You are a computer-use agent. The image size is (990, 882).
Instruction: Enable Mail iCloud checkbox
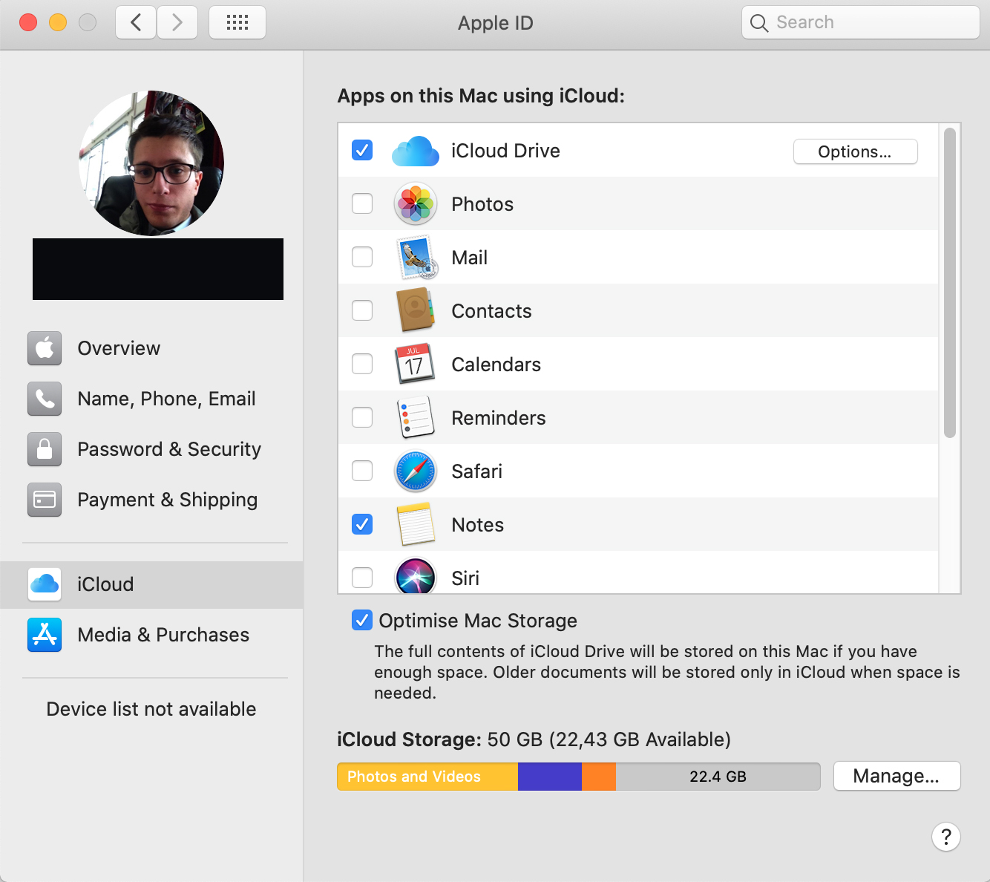click(x=362, y=257)
